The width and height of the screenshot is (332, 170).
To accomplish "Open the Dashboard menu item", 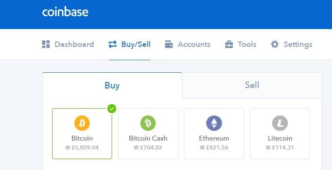I will coord(74,44).
